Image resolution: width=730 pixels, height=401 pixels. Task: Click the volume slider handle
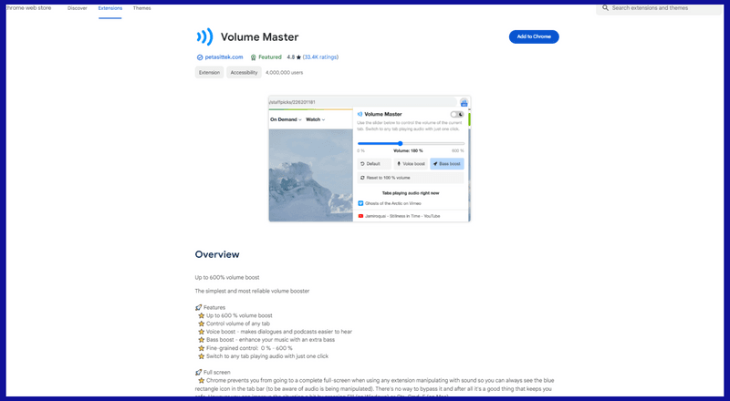pos(400,143)
